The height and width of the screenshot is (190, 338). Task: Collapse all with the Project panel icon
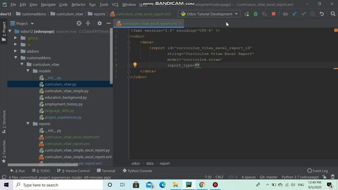88,23
